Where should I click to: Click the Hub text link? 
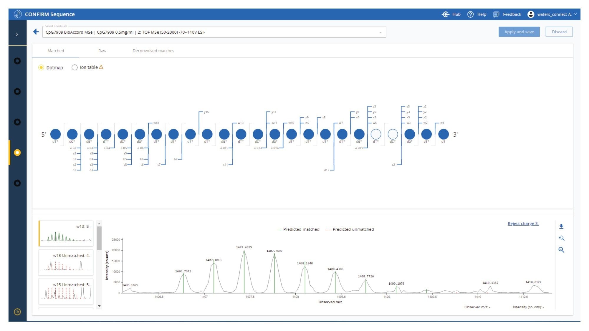coord(456,14)
